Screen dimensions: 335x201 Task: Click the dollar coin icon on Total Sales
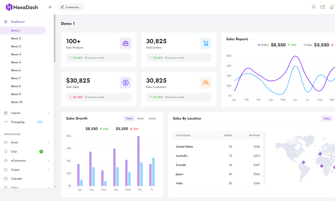(x=126, y=83)
